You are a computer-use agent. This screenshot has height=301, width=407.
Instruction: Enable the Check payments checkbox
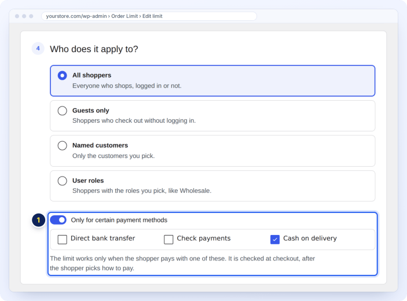pyautogui.click(x=168, y=240)
